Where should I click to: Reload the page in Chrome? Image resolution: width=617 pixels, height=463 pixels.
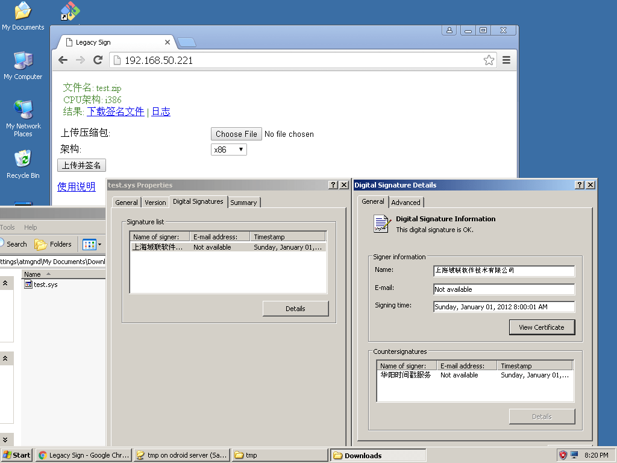tap(98, 60)
